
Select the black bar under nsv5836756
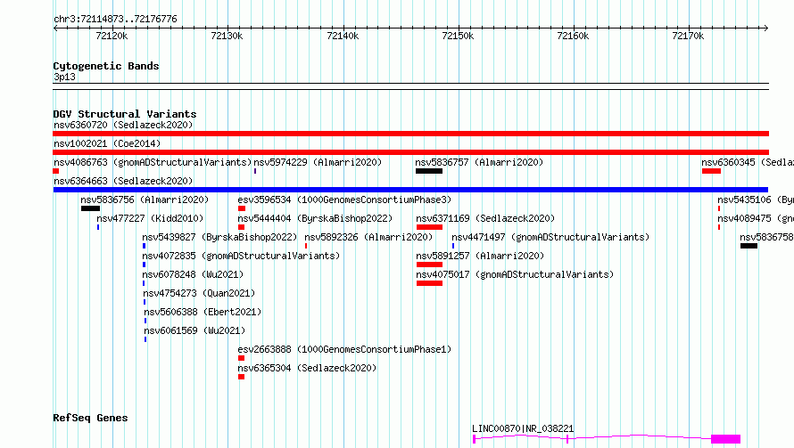click(x=90, y=208)
